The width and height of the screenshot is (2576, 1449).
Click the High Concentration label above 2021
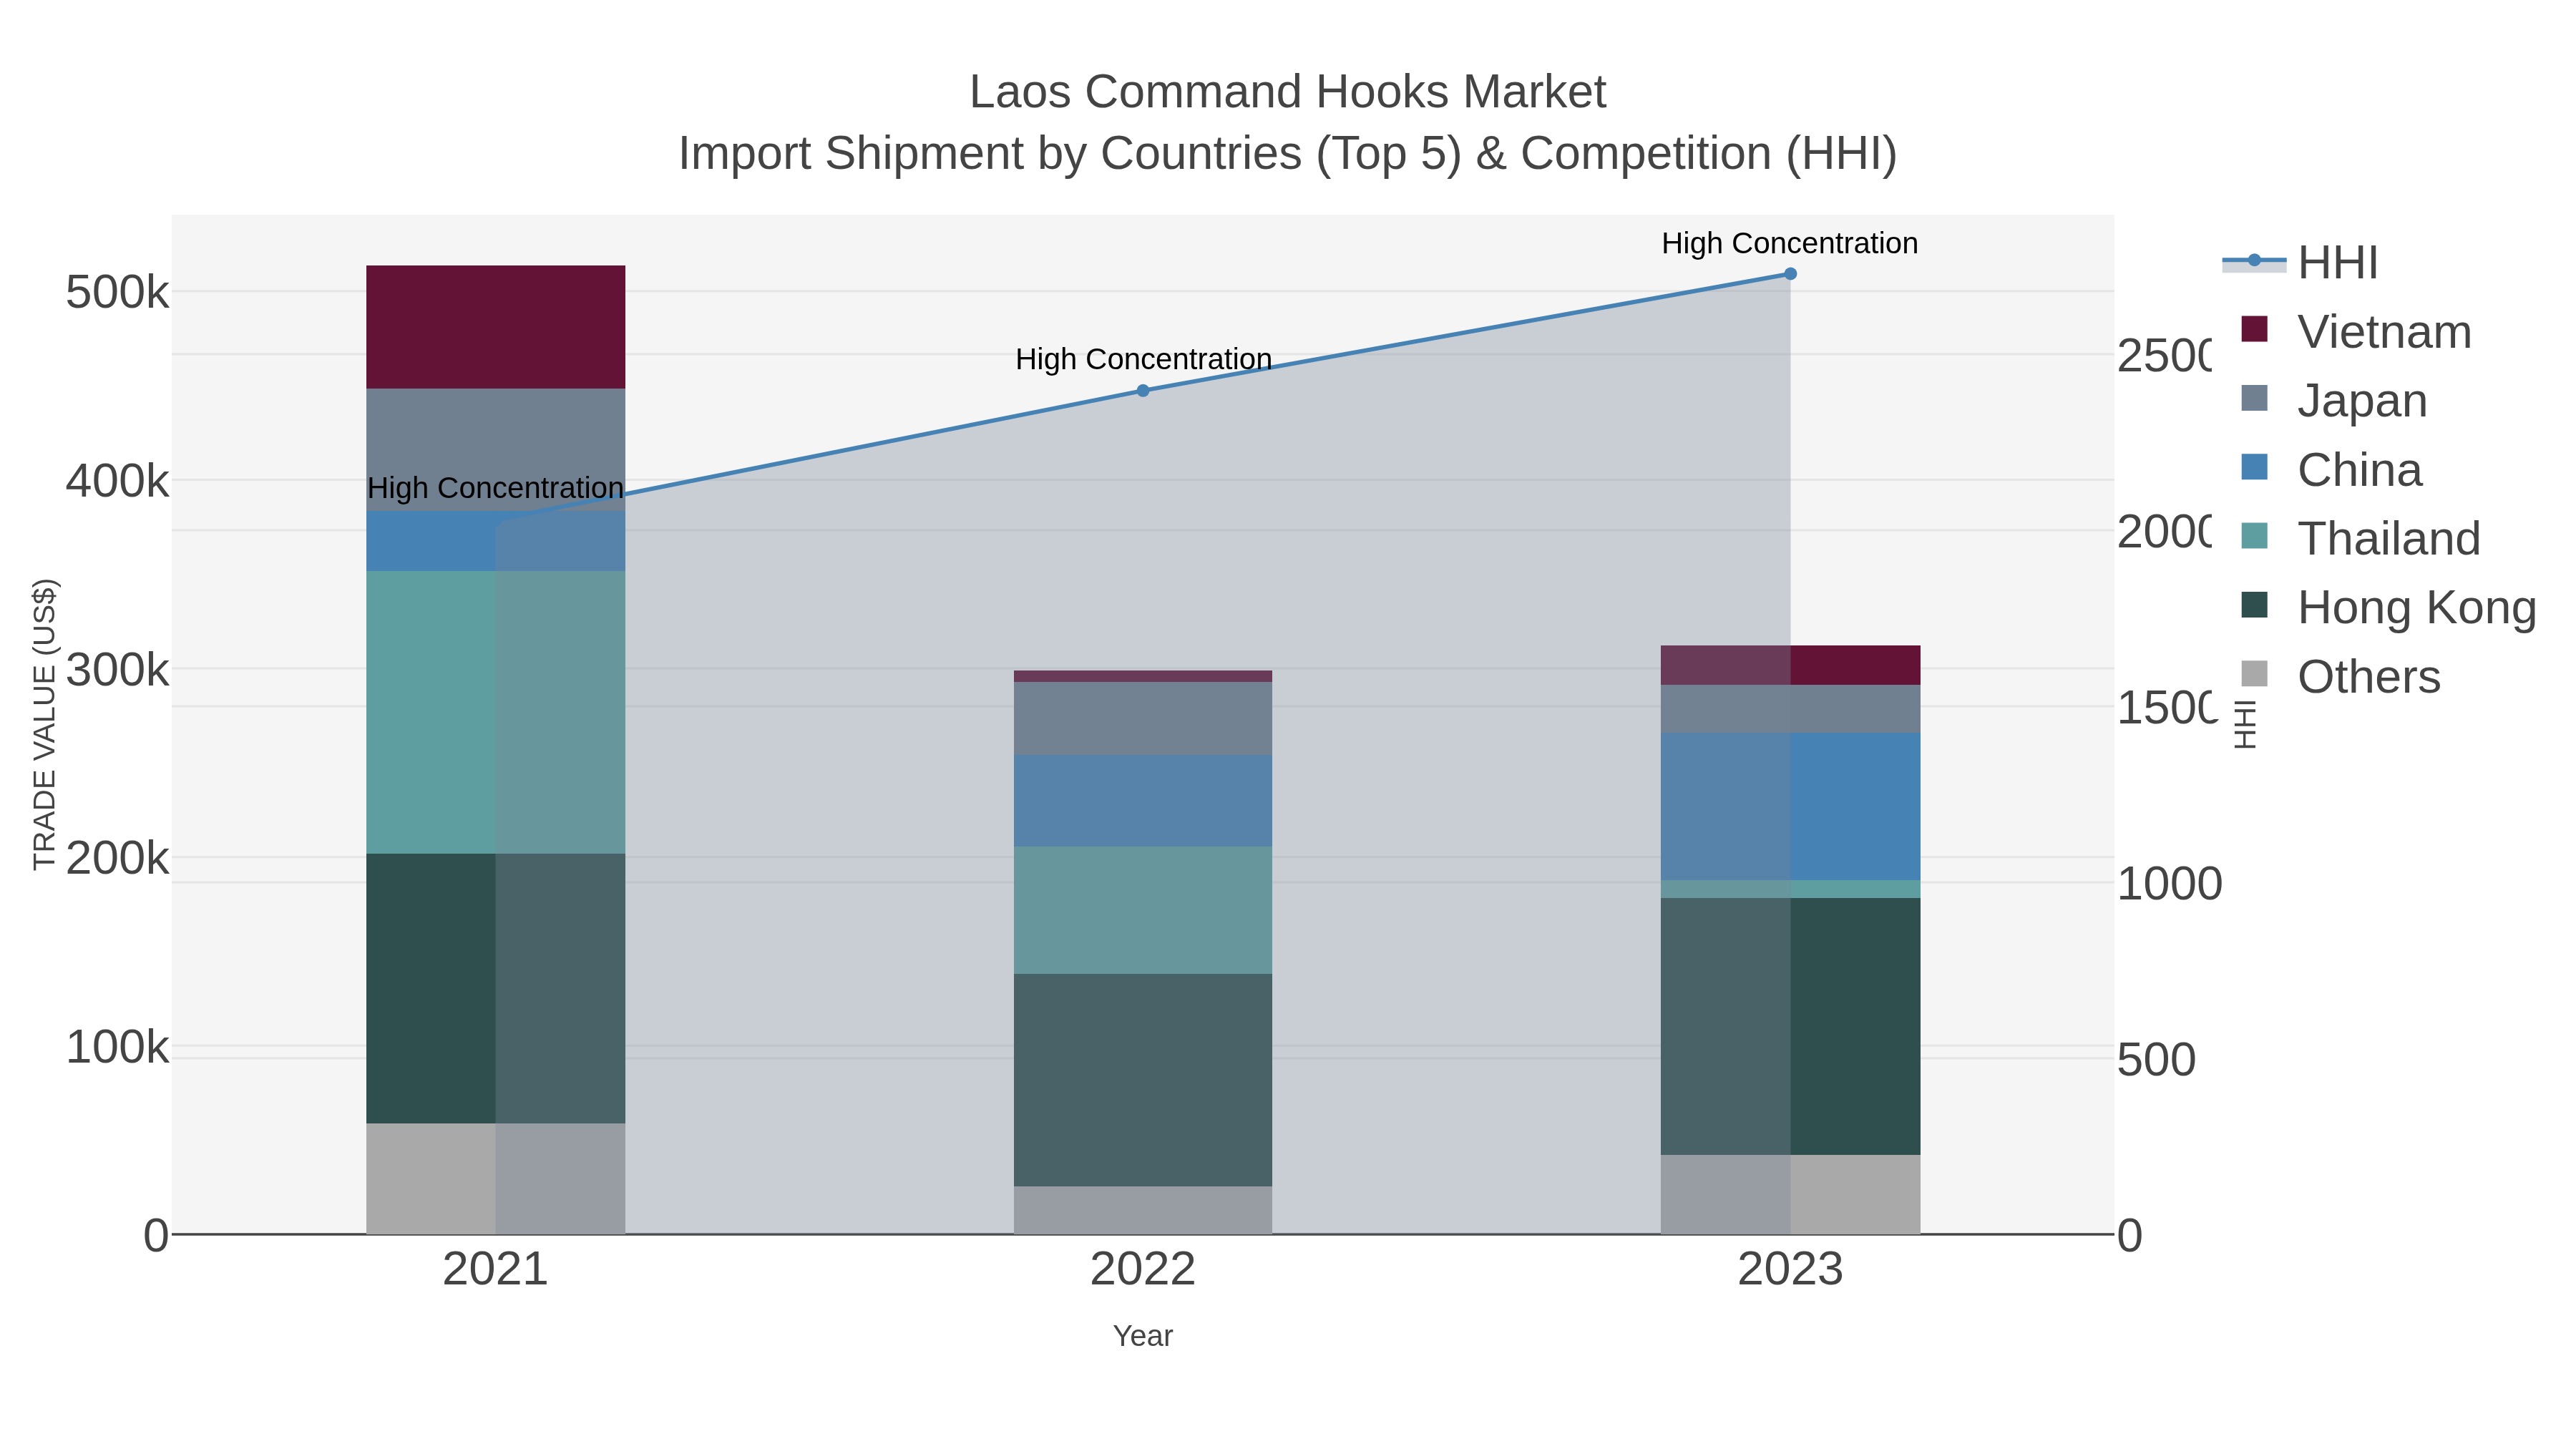click(496, 488)
